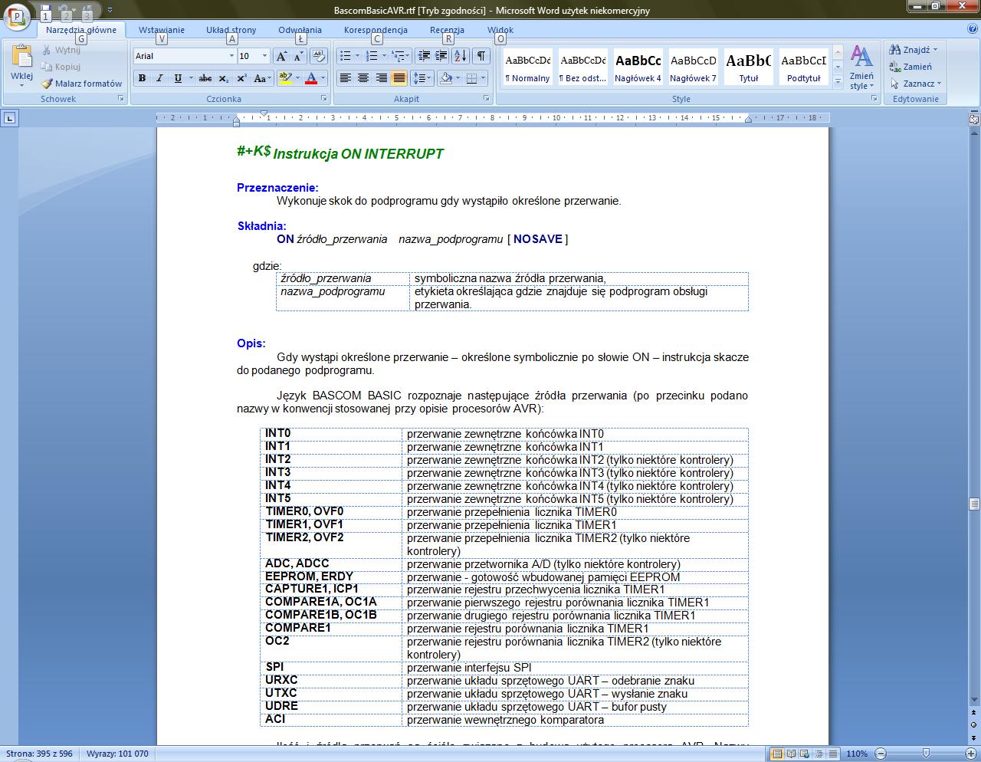Apply the Nagłówek 4 style
Image resolution: width=981 pixels, height=762 pixels.
(638, 67)
